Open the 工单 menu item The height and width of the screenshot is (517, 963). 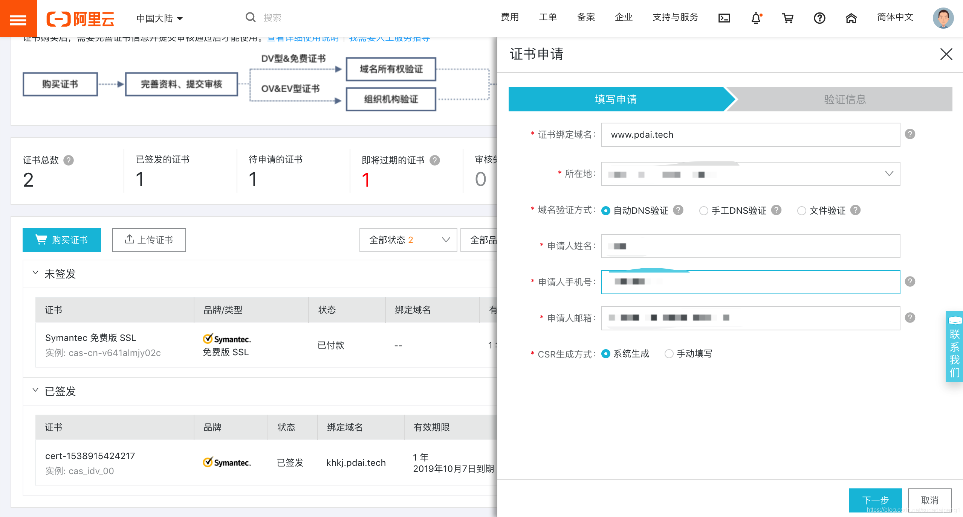click(x=548, y=17)
